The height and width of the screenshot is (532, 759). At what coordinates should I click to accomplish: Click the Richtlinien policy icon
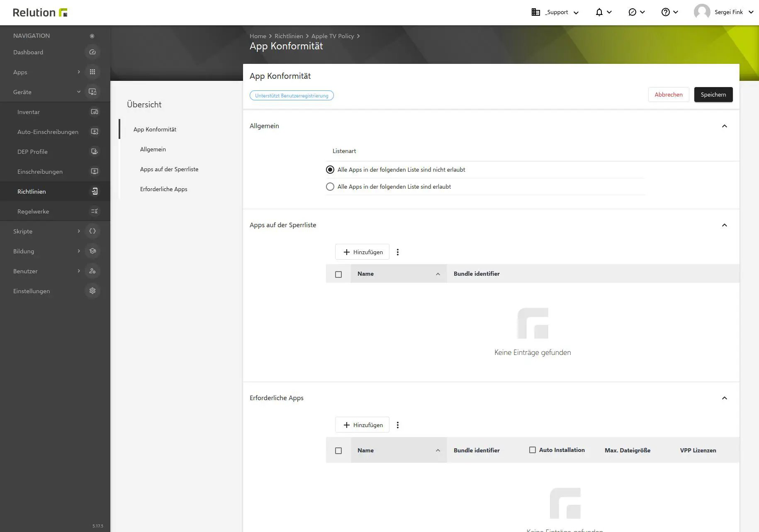95,192
